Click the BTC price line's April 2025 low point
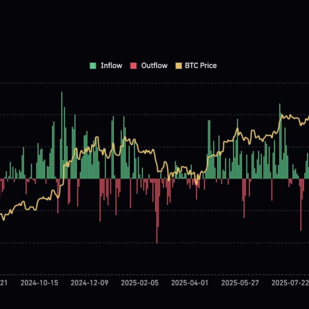Image resolution: width=309 pixels, height=309 pixels. pyautogui.click(x=196, y=184)
